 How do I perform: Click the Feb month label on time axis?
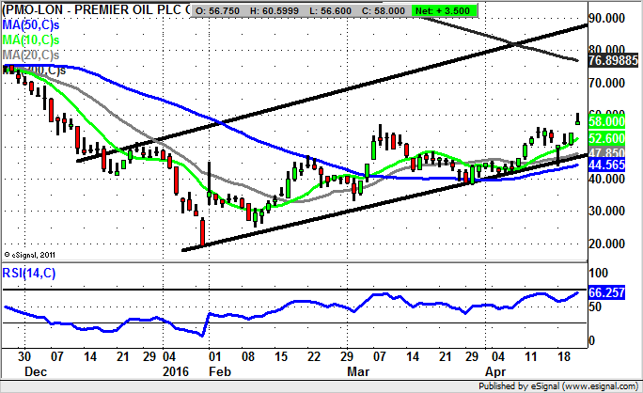tap(220, 371)
